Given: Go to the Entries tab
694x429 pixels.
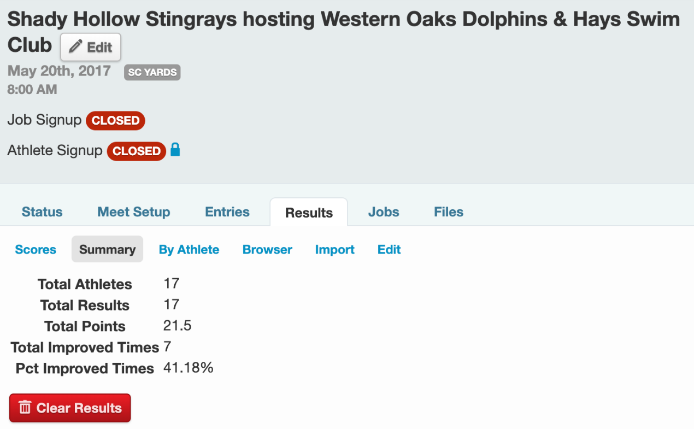Looking at the screenshot, I should pyautogui.click(x=227, y=212).
